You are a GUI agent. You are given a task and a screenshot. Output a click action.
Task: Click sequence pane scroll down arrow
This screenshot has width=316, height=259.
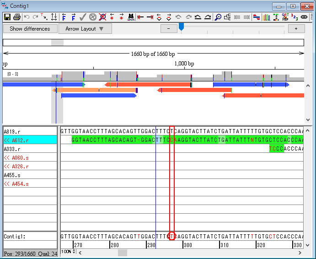pos(307,245)
